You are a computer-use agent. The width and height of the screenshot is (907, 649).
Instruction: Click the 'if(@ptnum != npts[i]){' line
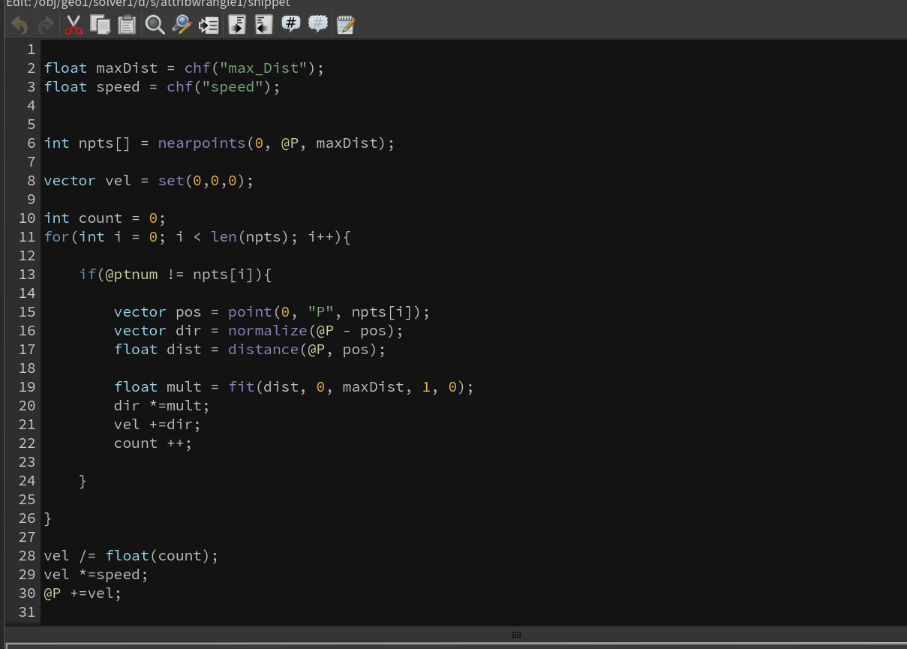tap(175, 275)
